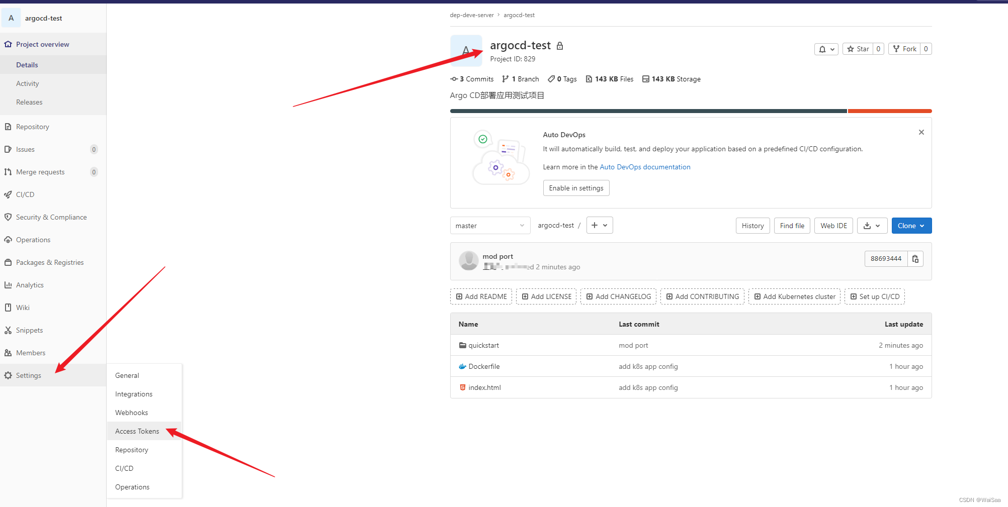Click the fork count badge
1008x507 pixels.
coord(926,49)
